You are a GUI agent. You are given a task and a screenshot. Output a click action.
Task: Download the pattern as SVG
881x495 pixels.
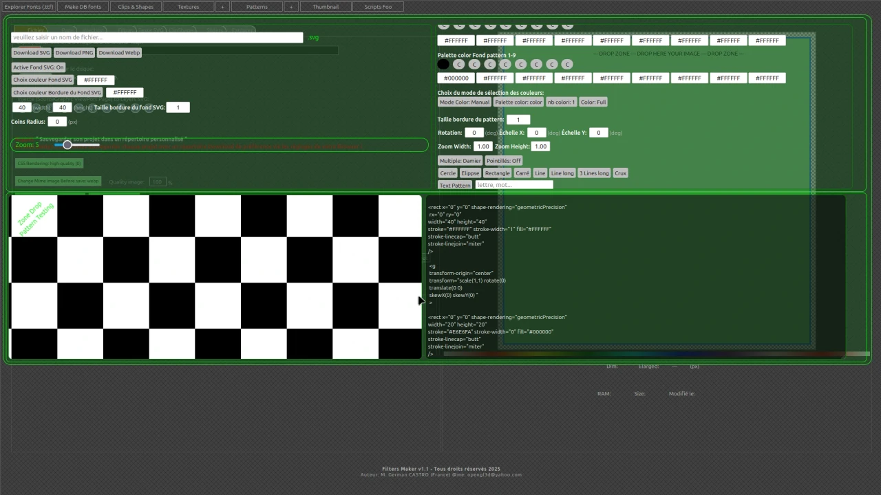[x=31, y=52]
